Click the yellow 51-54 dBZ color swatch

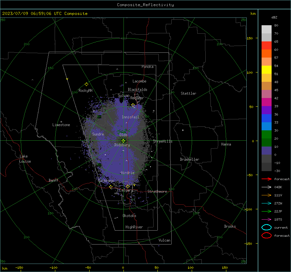266,70
